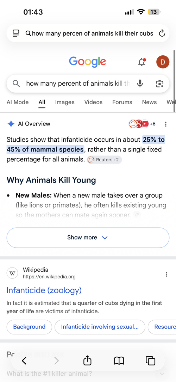
Task: Open the page reader menu icon
Action: coord(16,33)
